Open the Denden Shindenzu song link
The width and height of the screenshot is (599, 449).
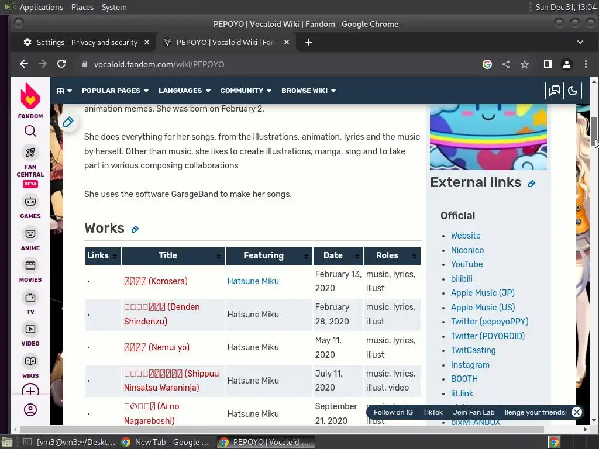(x=161, y=314)
